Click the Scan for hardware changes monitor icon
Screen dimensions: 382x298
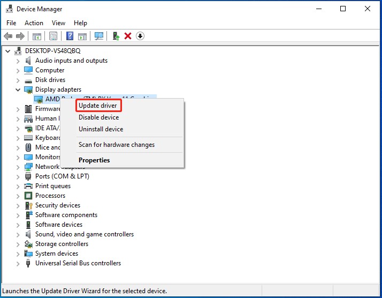point(99,36)
